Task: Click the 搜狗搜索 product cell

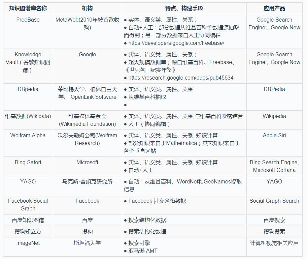Action: pyautogui.click(x=274, y=232)
